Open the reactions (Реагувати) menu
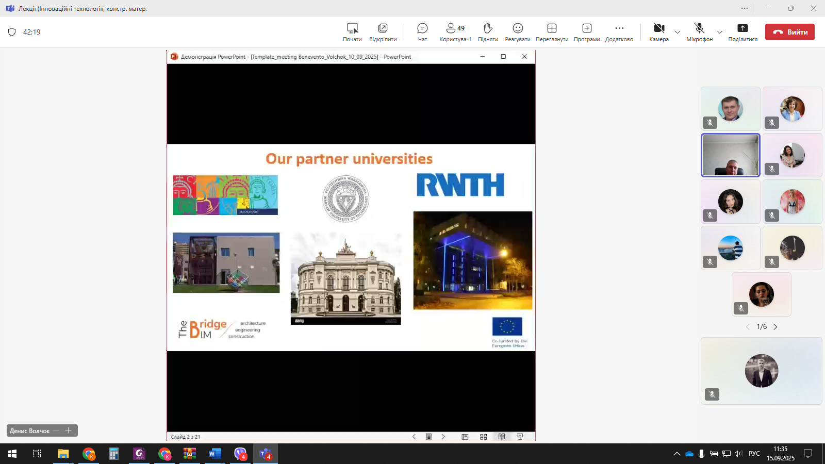Screen dimensions: 825x464 (518, 32)
